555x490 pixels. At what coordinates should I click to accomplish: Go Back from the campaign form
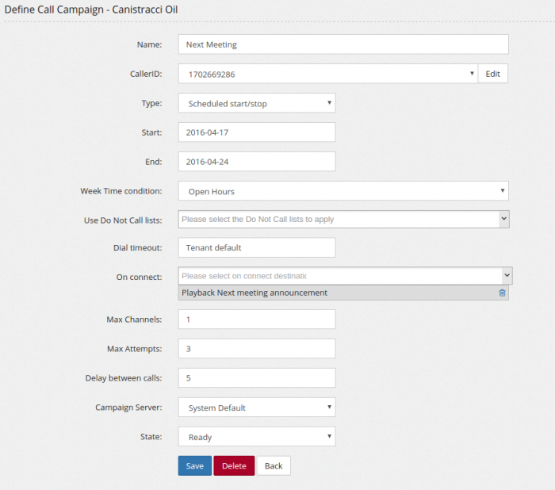(x=274, y=465)
